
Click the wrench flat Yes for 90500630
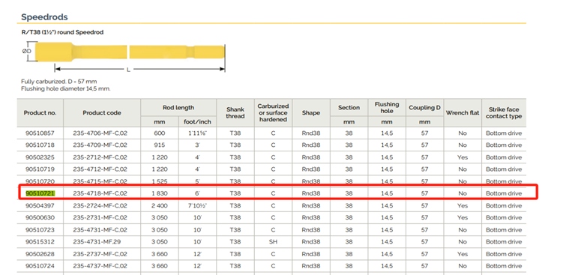(463, 217)
